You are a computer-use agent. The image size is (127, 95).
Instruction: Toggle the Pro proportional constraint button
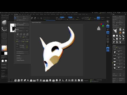[x=17, y=46]
